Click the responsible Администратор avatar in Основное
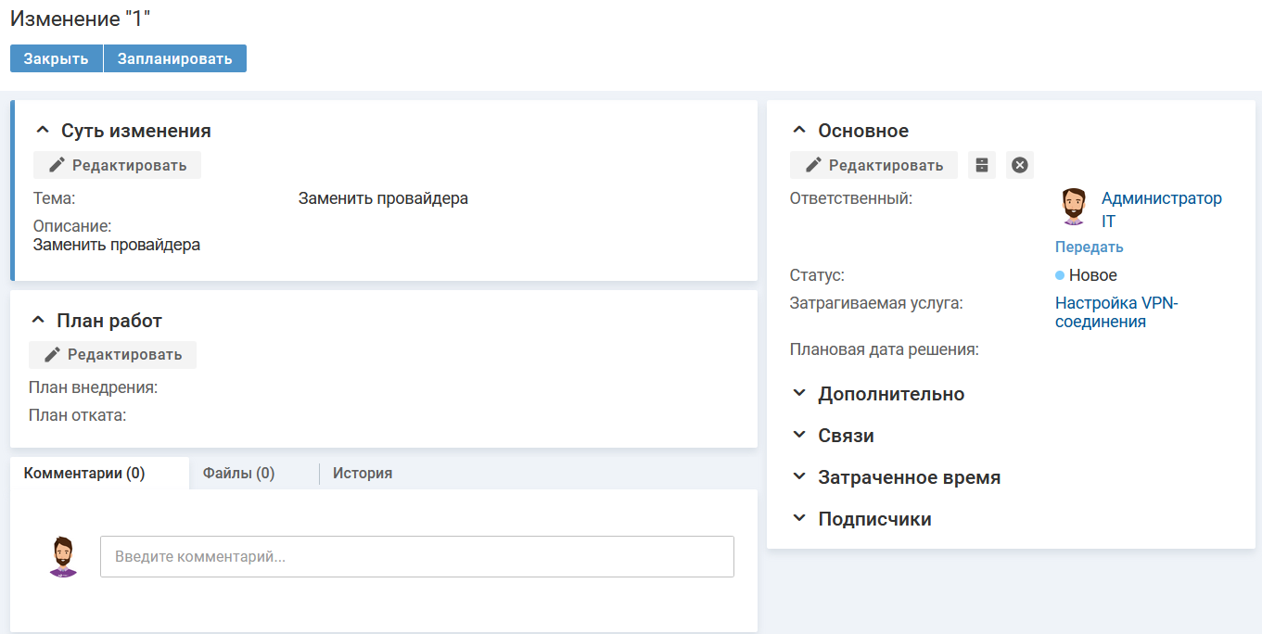 point(1073,207)
